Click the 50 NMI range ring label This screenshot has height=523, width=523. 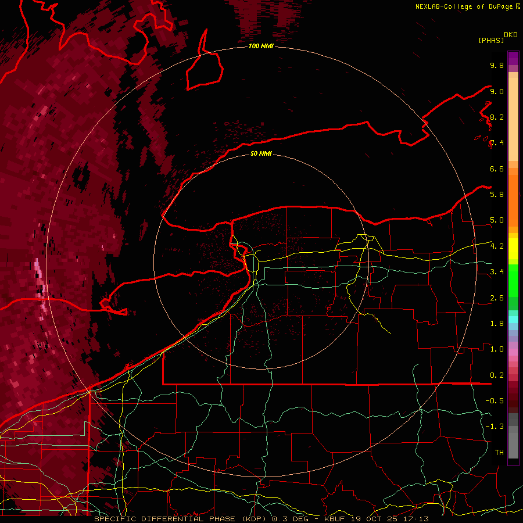coord(261,153)
